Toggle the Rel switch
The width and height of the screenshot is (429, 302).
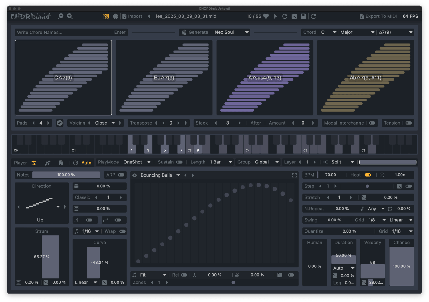(x=184, y=275)
